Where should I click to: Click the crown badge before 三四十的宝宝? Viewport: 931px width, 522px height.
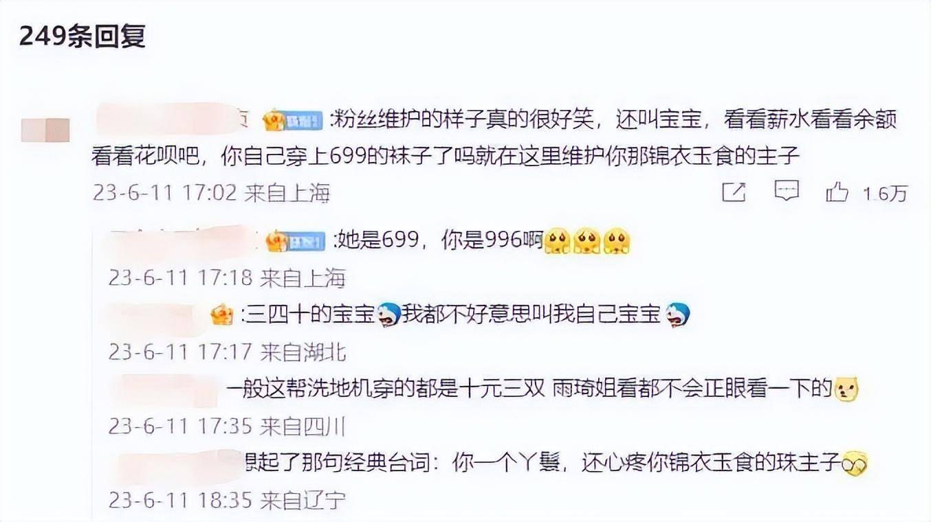[222, 315]
